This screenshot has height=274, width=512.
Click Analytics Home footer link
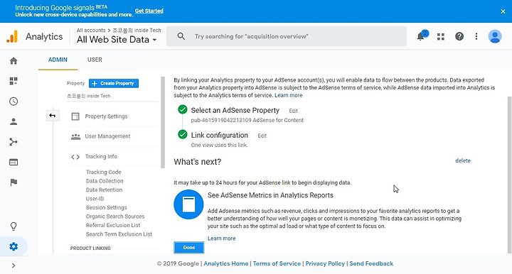click(x=226, y=263)
